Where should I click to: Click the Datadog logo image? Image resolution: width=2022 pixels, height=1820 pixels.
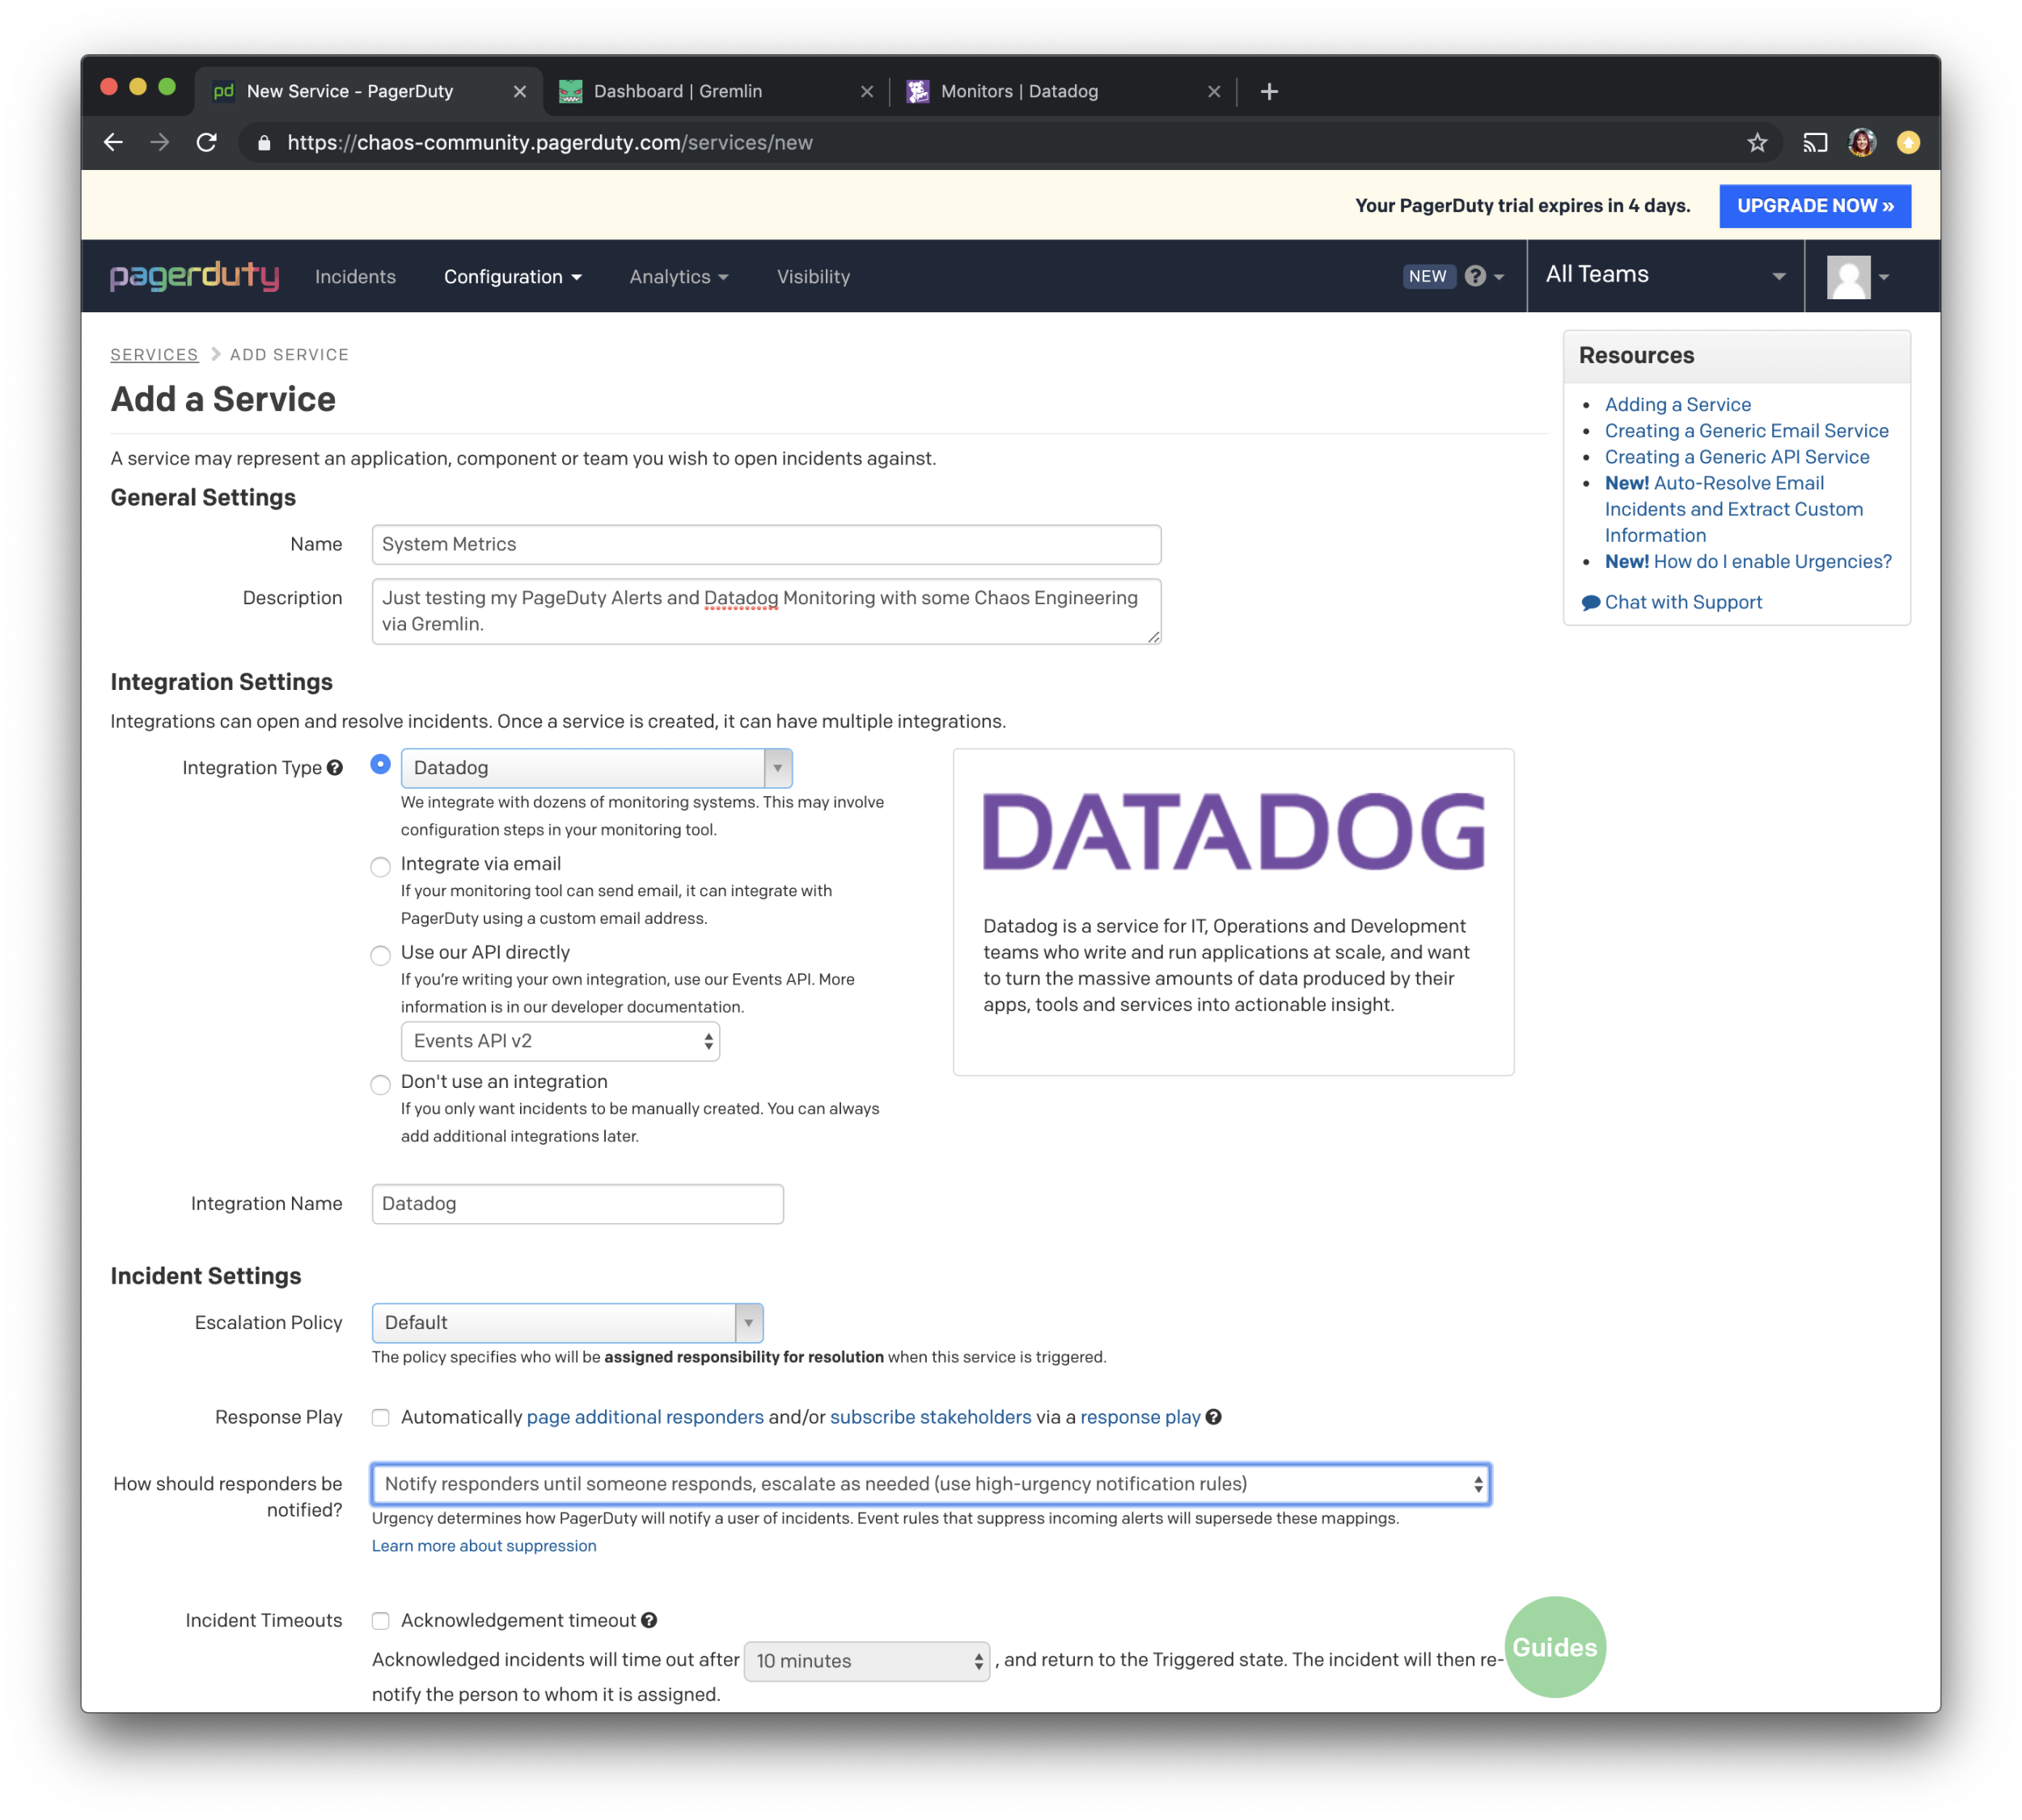coord(1233,832)
